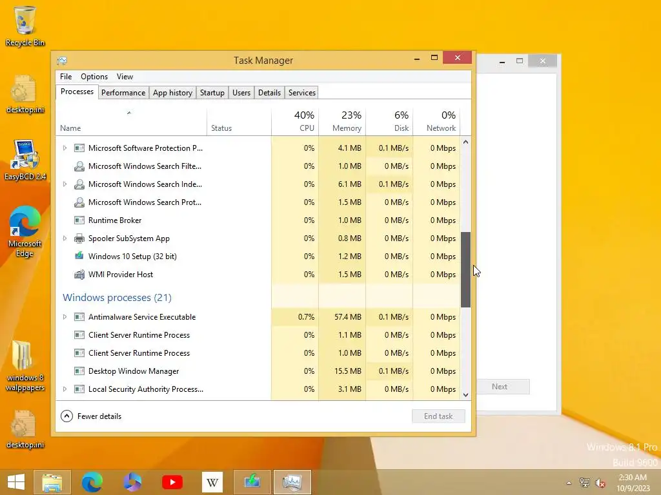The height and width of the screenshot is (495, 661).
Task: Sort by the Status column header
Action: (239, 122)
